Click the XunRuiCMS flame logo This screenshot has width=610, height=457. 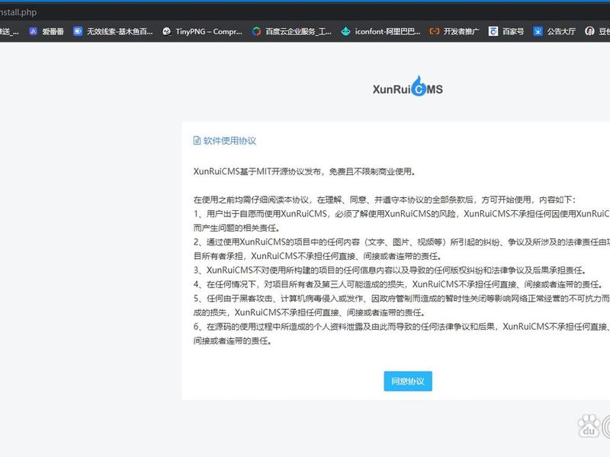click(408, 86)
